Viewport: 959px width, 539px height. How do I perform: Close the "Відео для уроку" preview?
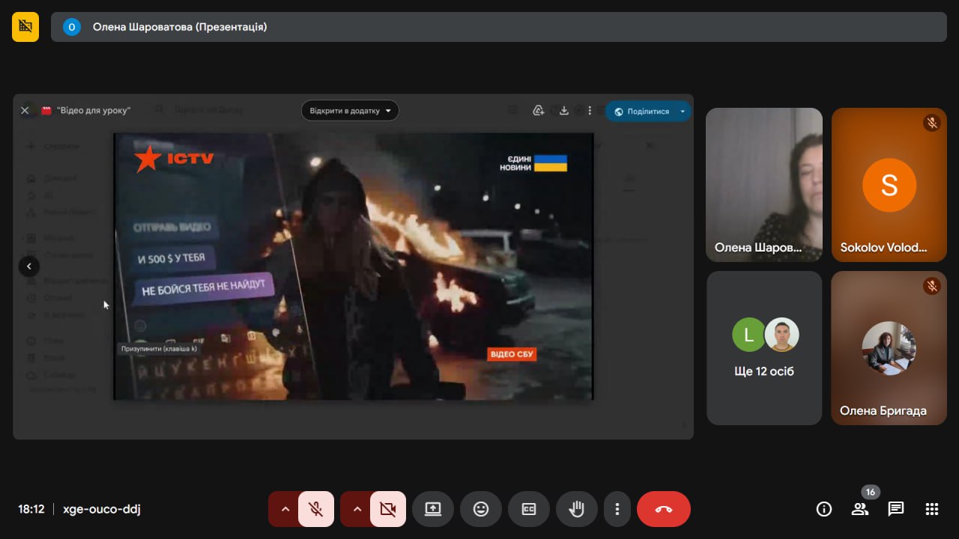[25, 111]
